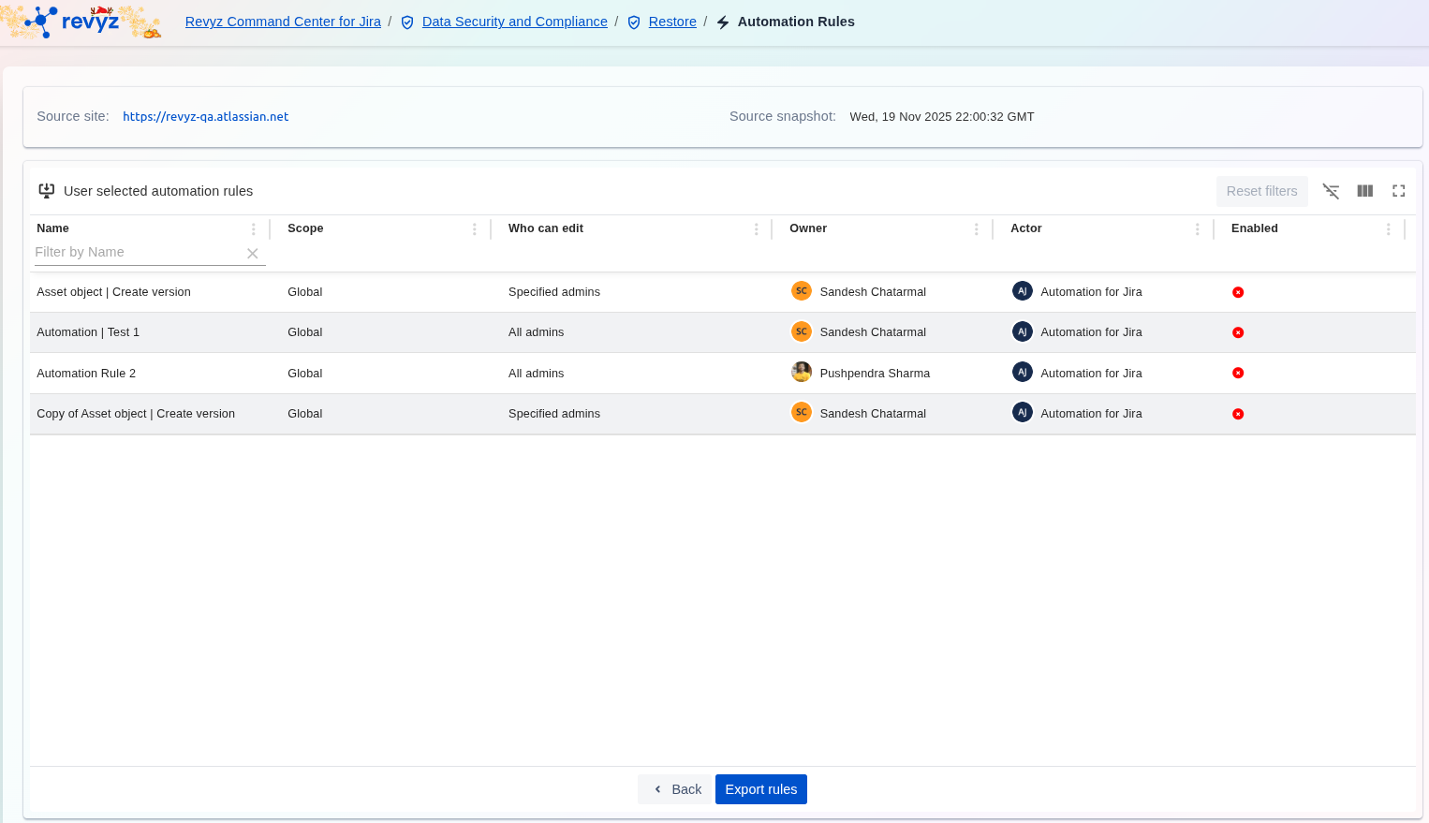Open the show/hide columns icon
Viewport: 1429px width, 823px height.
[1364, 191]
